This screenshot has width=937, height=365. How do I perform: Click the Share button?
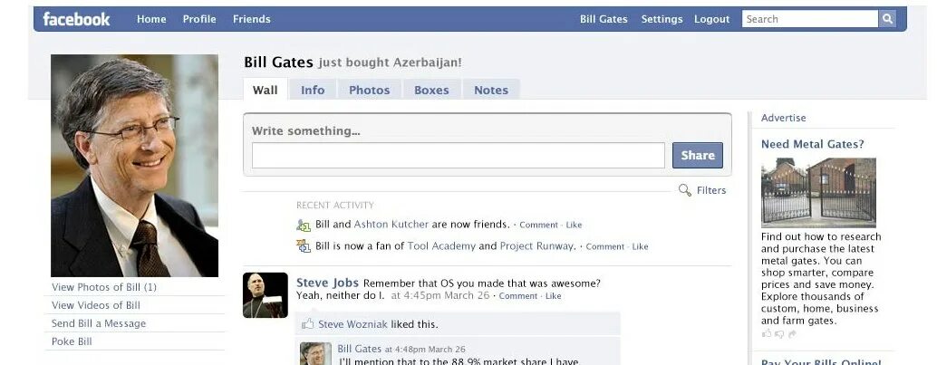[698, 155]
